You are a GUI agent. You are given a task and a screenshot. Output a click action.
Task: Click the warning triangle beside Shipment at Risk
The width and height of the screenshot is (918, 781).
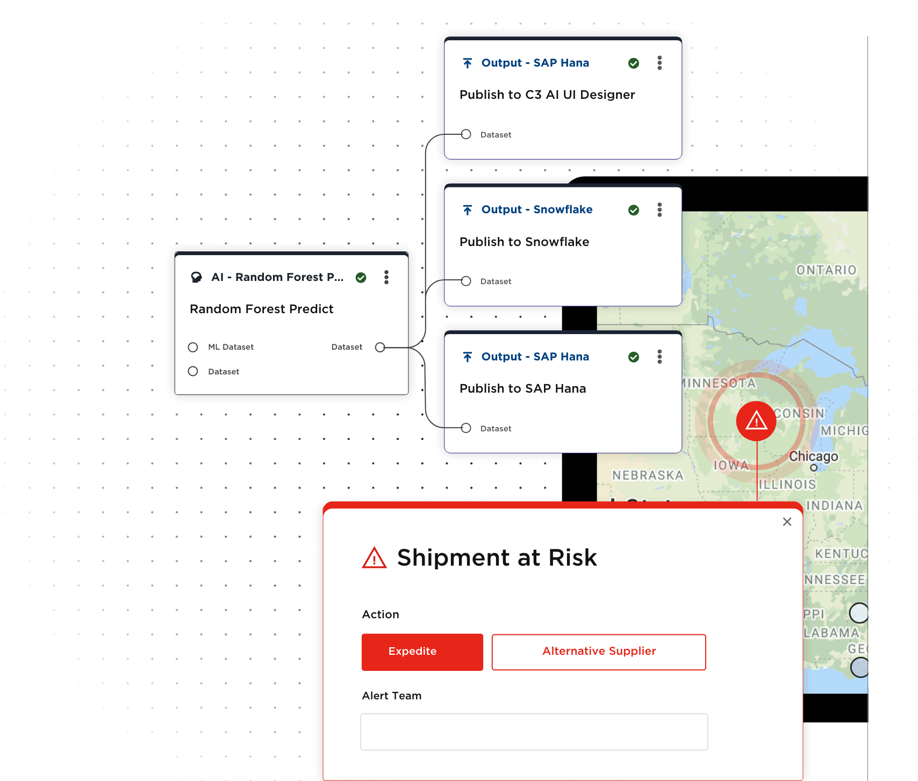pos(374,558)
